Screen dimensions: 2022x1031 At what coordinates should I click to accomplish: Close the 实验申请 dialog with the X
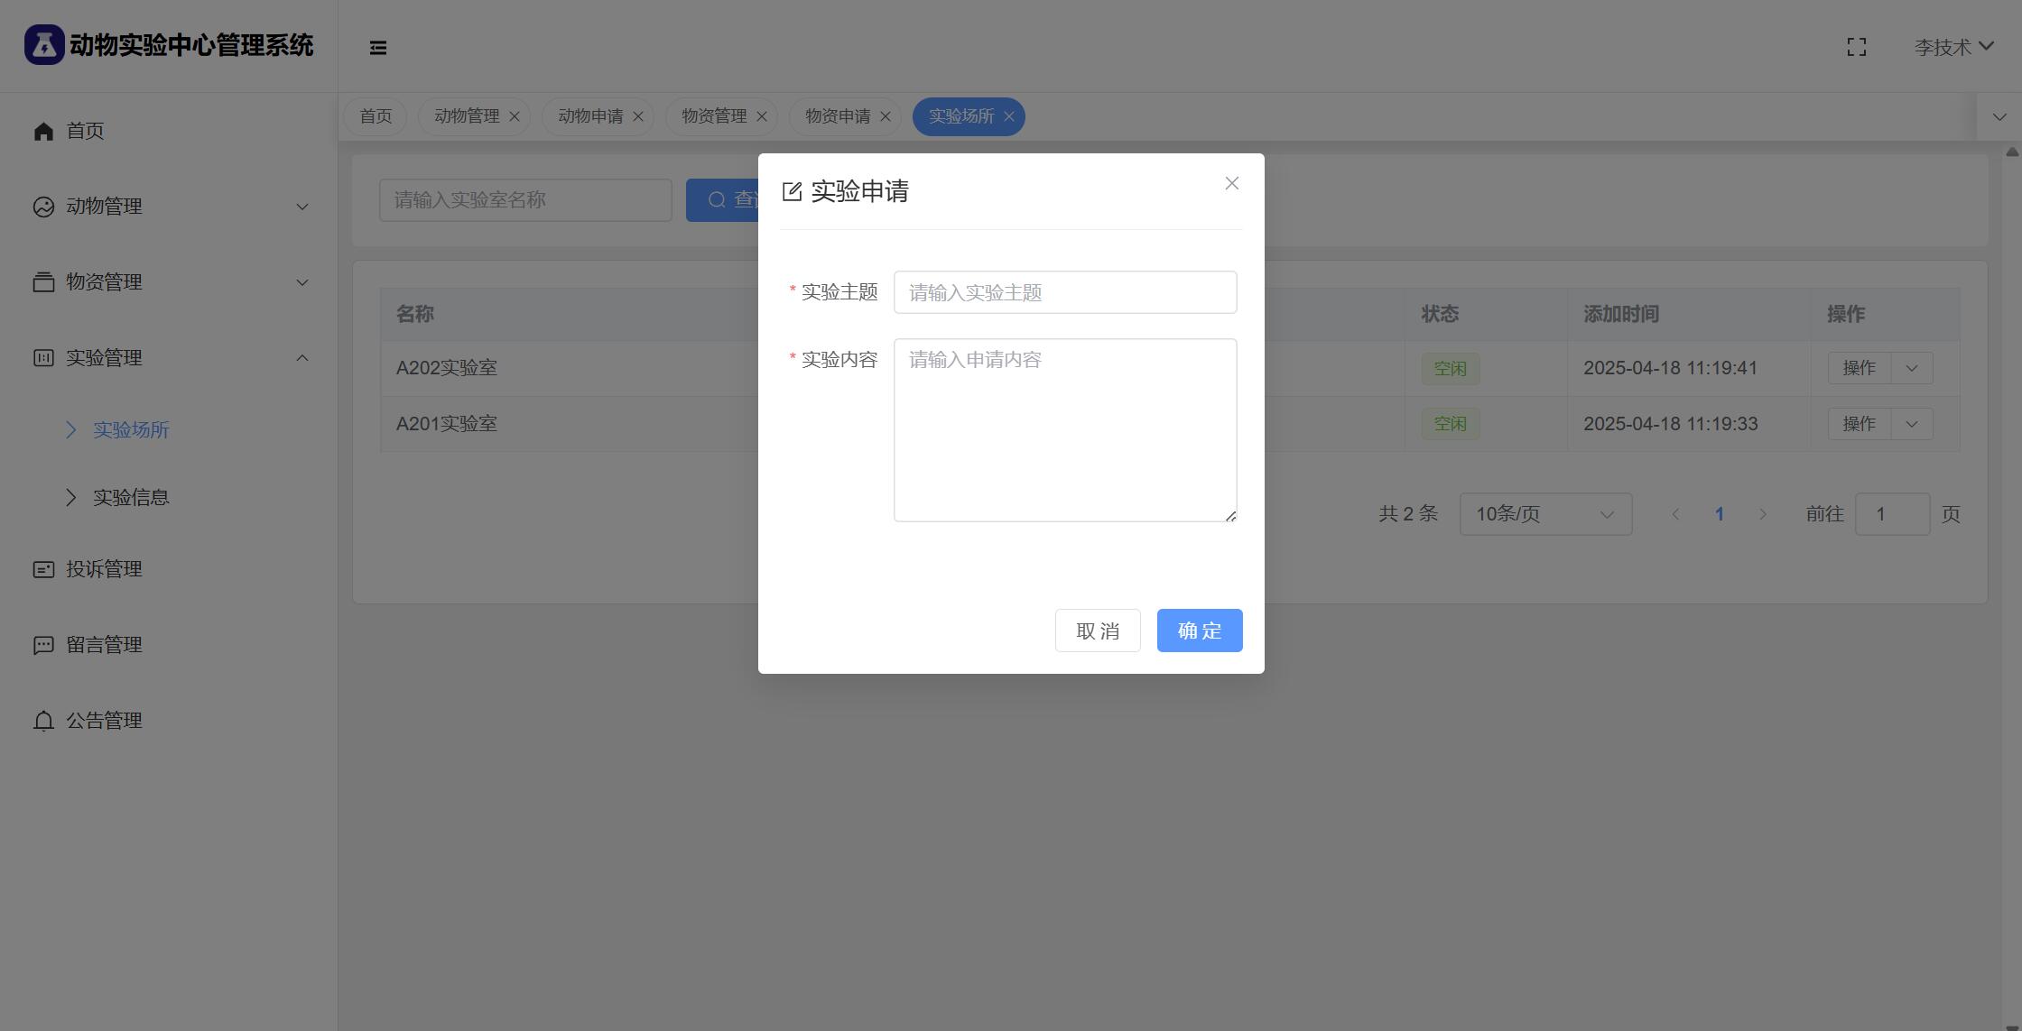[x=1231, y=183]
